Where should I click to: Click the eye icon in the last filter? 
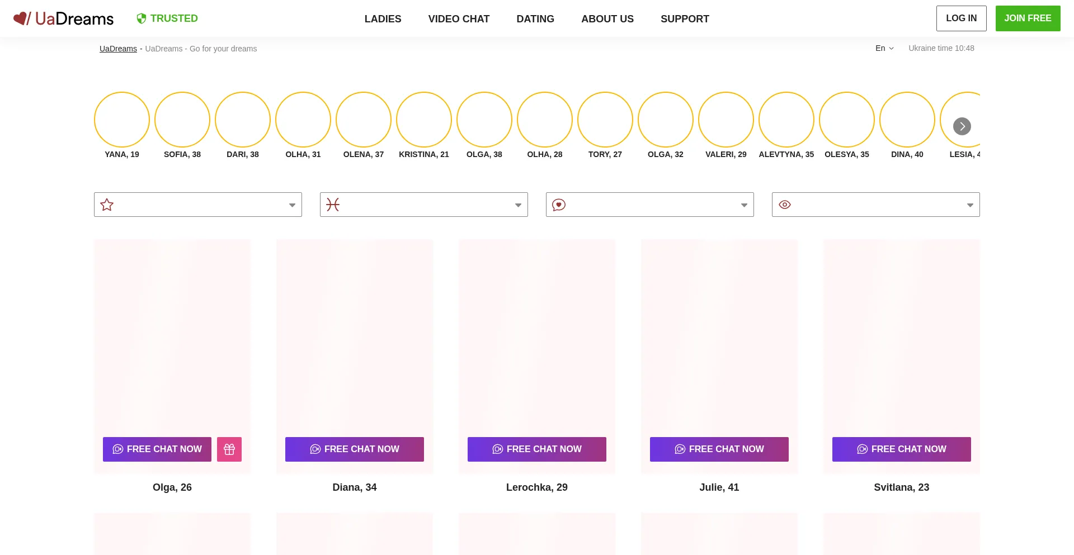coord(785,205)
